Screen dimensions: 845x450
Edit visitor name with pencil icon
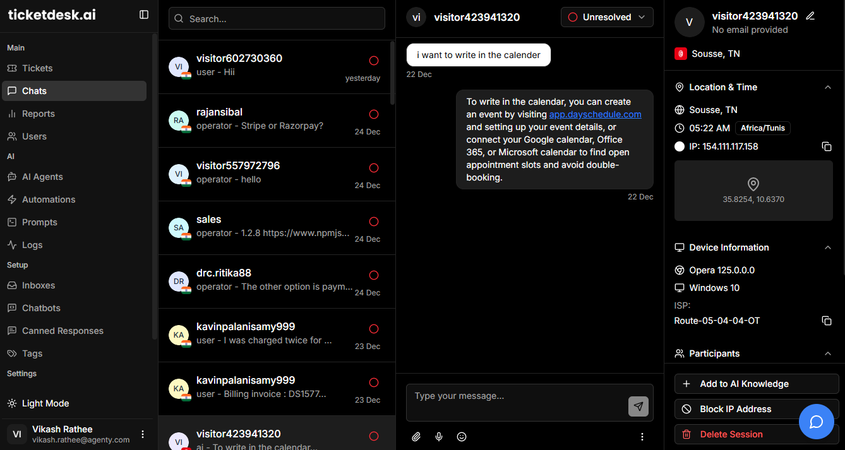tap(810, 16)
